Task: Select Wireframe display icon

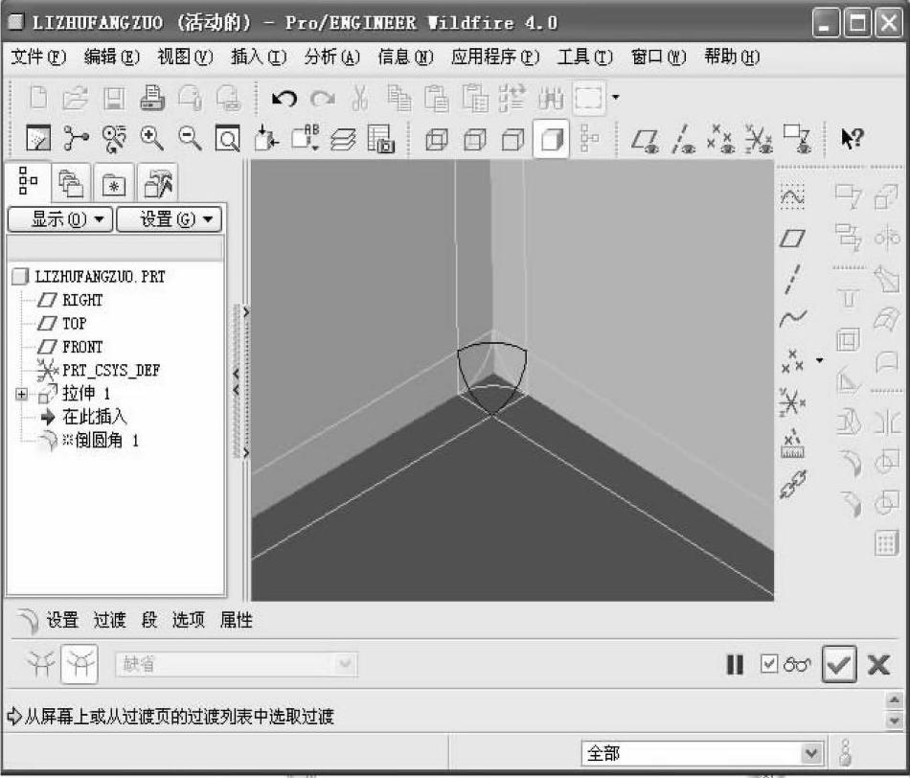Action: click(437, 139)
